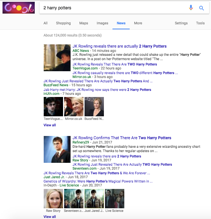Switch to the All tab

click(x=45, y=23)
